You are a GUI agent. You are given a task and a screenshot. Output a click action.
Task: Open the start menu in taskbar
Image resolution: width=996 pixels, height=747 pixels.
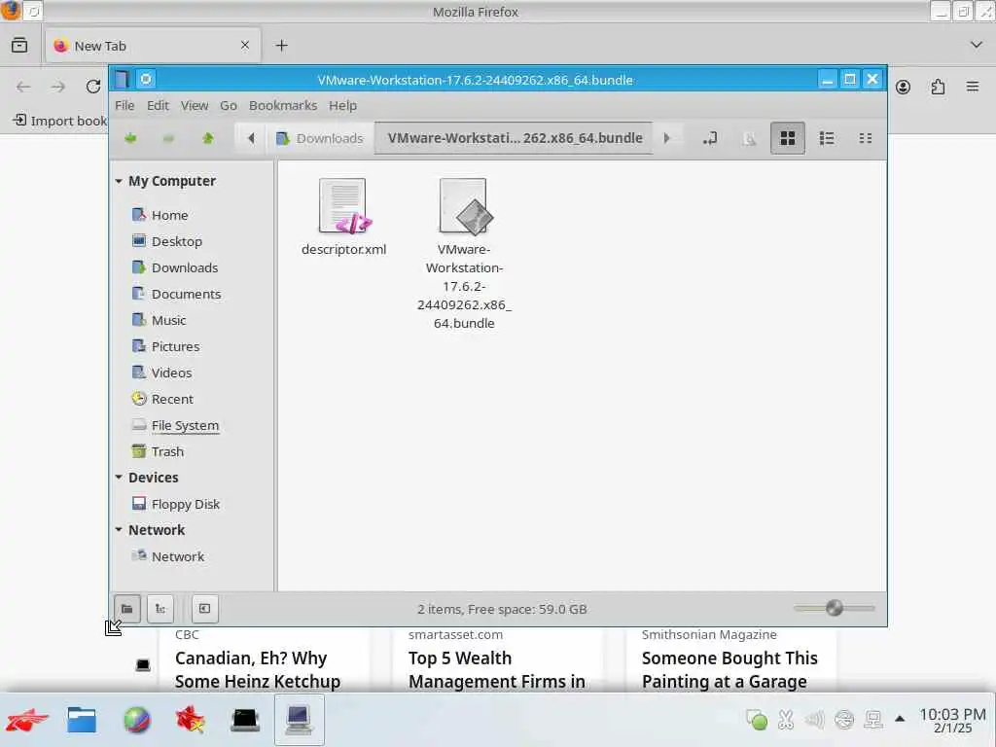coord(26,721)
